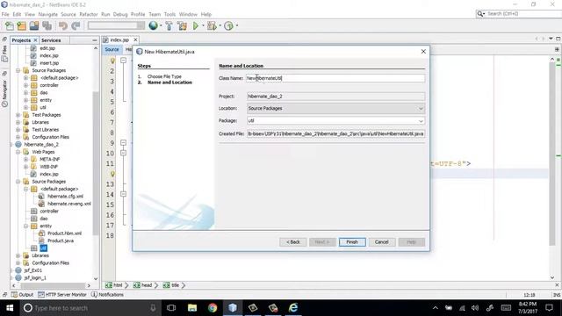562x316 pixels.
Task: Expand the Test Libraries tree node
Action: pos(18,130)
